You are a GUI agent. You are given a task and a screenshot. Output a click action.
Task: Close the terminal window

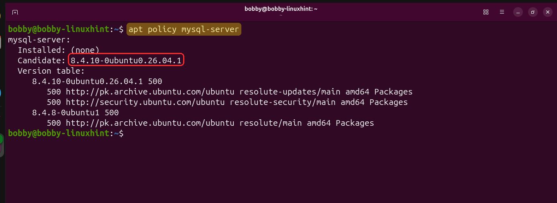point(548,12)
